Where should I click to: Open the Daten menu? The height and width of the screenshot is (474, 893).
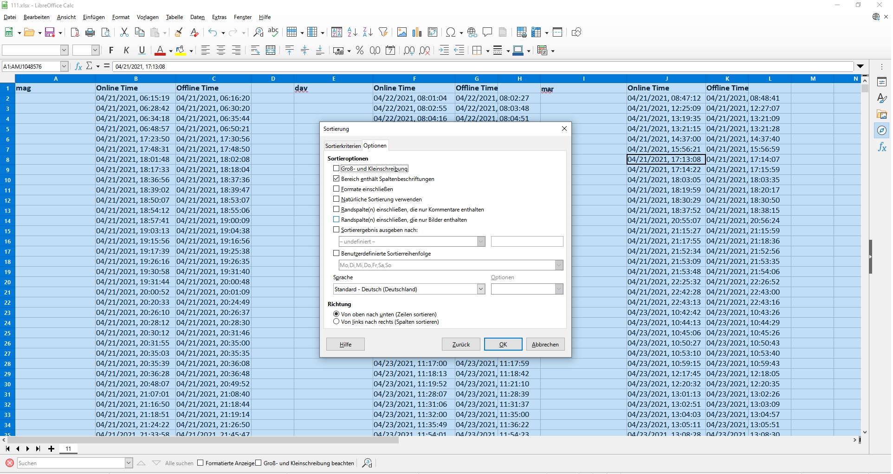click(x=197, y=17)
